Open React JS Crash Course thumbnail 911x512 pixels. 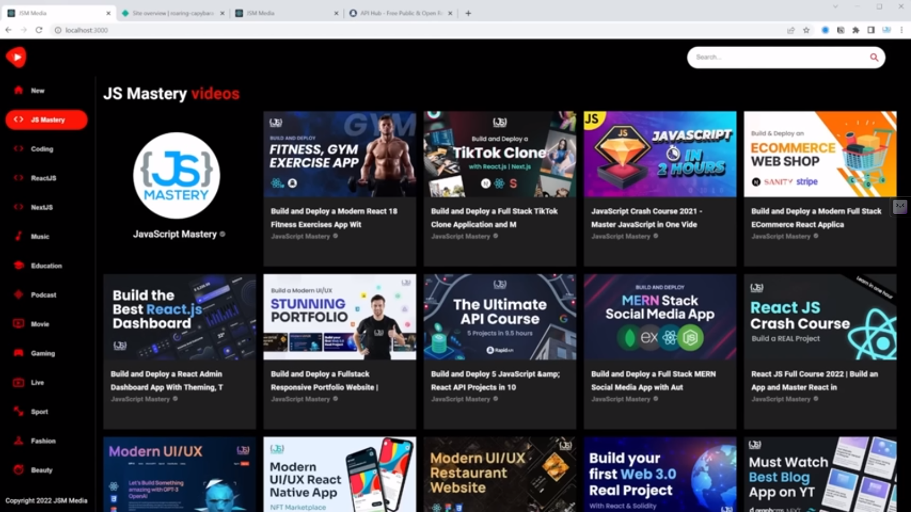click(x=820, y=317)
